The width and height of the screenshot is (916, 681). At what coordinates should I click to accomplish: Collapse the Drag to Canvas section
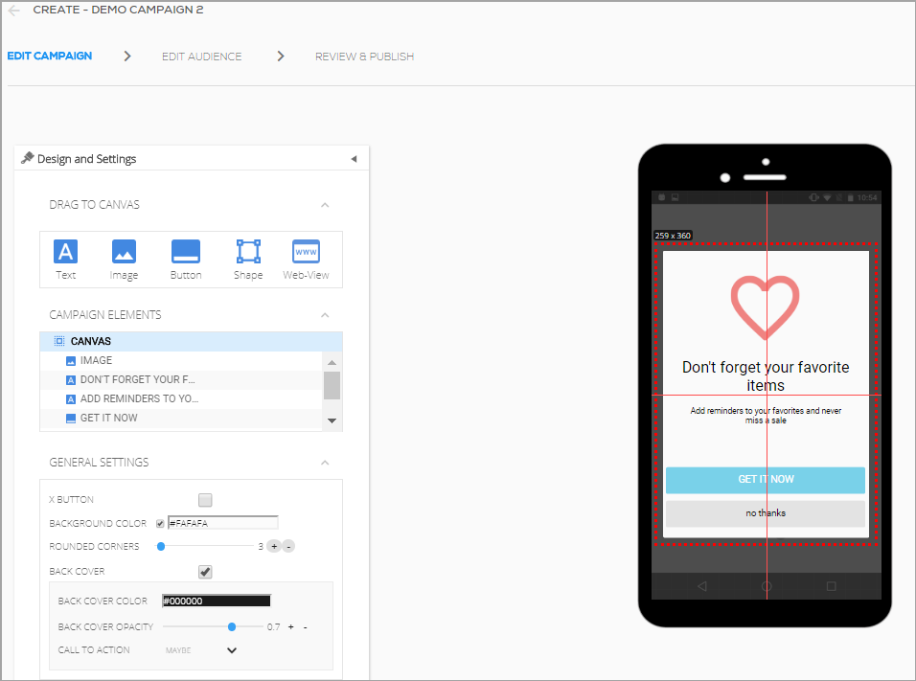[325, 205]
